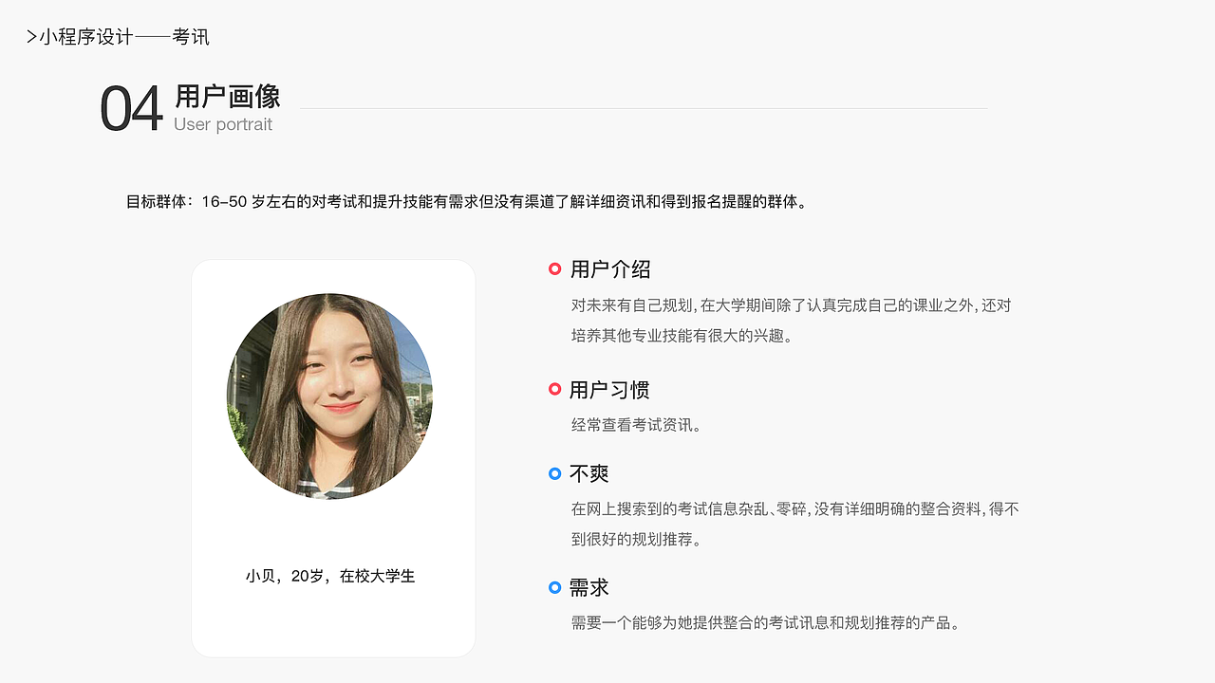
Task: Click the red bullet beside 用户习惯
Action: 555,390
